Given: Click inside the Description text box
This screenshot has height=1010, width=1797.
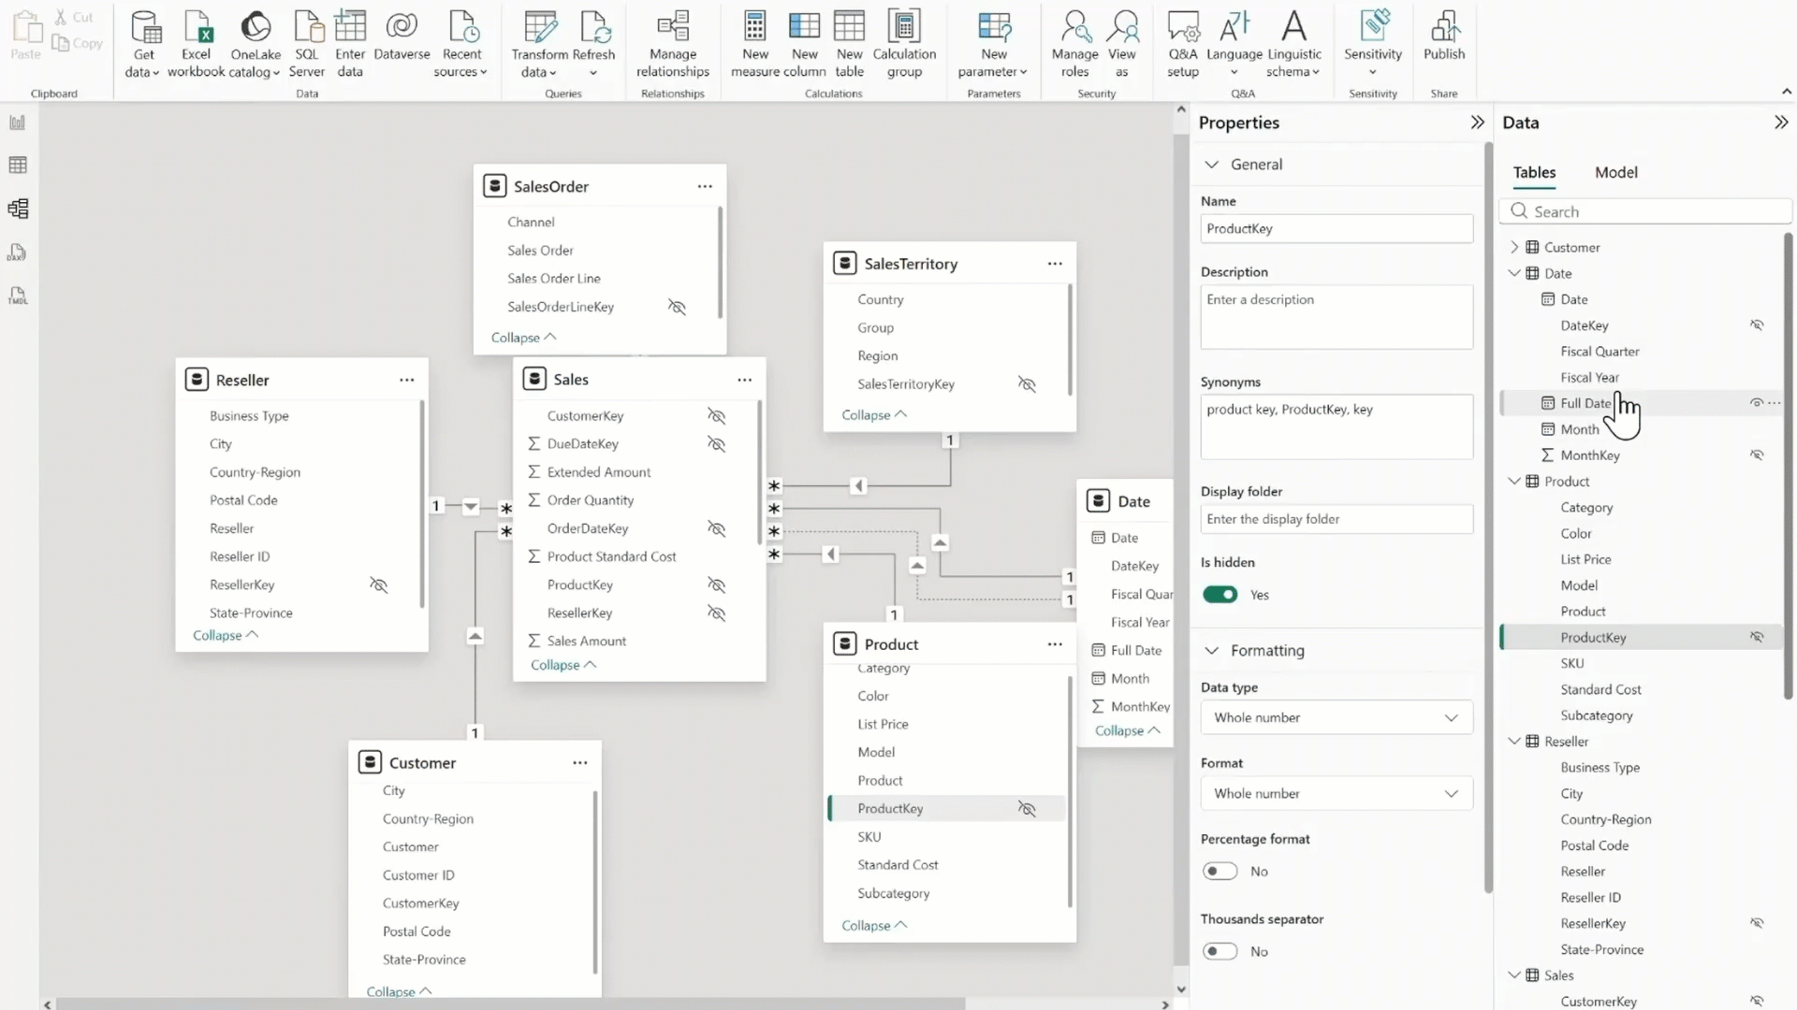Looking at the screenshot, I should pos(1337,316).
